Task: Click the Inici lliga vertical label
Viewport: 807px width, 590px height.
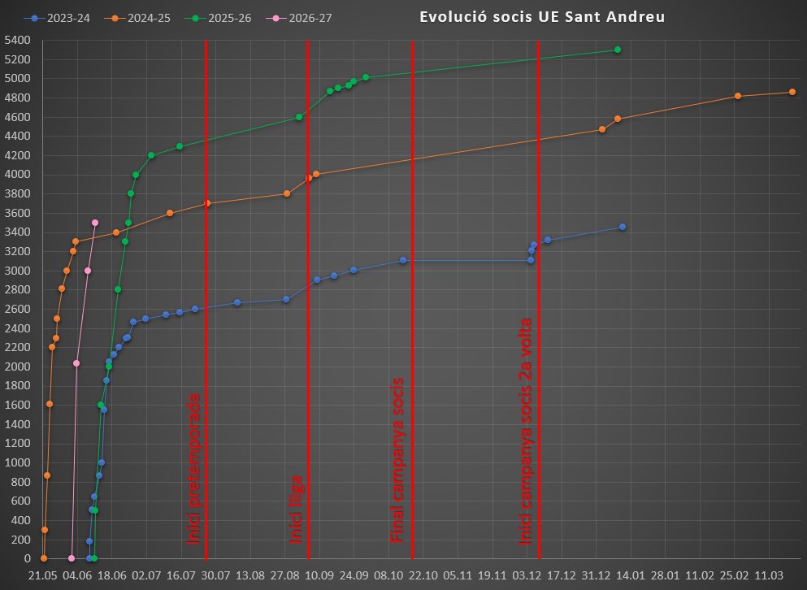Action: pyautogui.click(x=296, y=510)
